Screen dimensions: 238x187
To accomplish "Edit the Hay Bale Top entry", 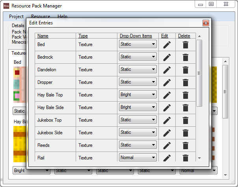I will pyautogui.click(x=167, y=95).
